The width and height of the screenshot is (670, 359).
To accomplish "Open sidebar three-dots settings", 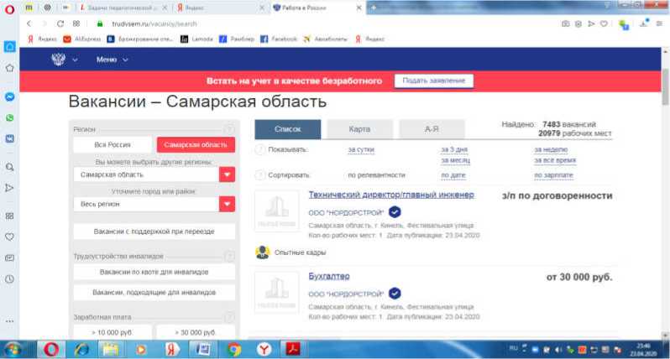I will click(x=9, y=321).
